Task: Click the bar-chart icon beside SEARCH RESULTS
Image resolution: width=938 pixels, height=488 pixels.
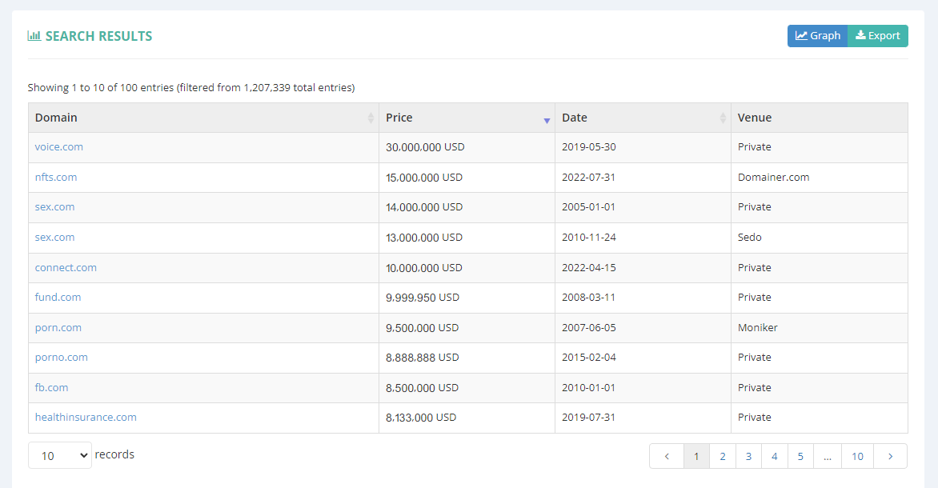Action: (34, 35)
